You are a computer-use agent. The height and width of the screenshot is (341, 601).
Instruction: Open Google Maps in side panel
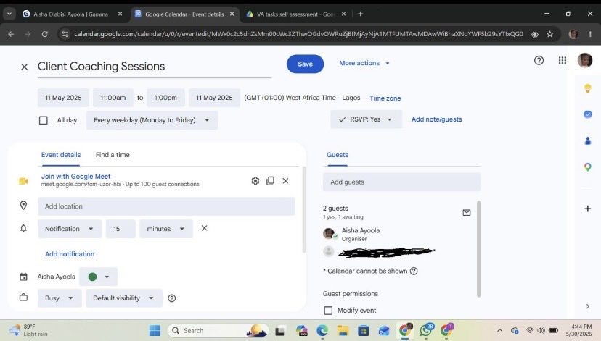(x=588, y=167)
